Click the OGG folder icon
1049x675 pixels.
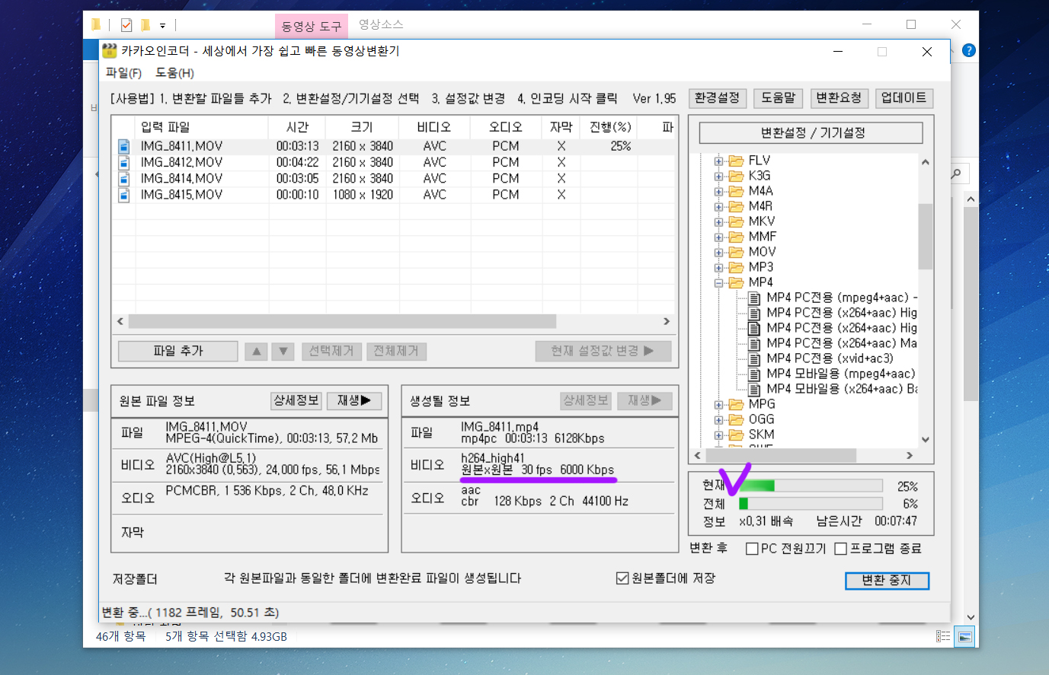(736, 419)
